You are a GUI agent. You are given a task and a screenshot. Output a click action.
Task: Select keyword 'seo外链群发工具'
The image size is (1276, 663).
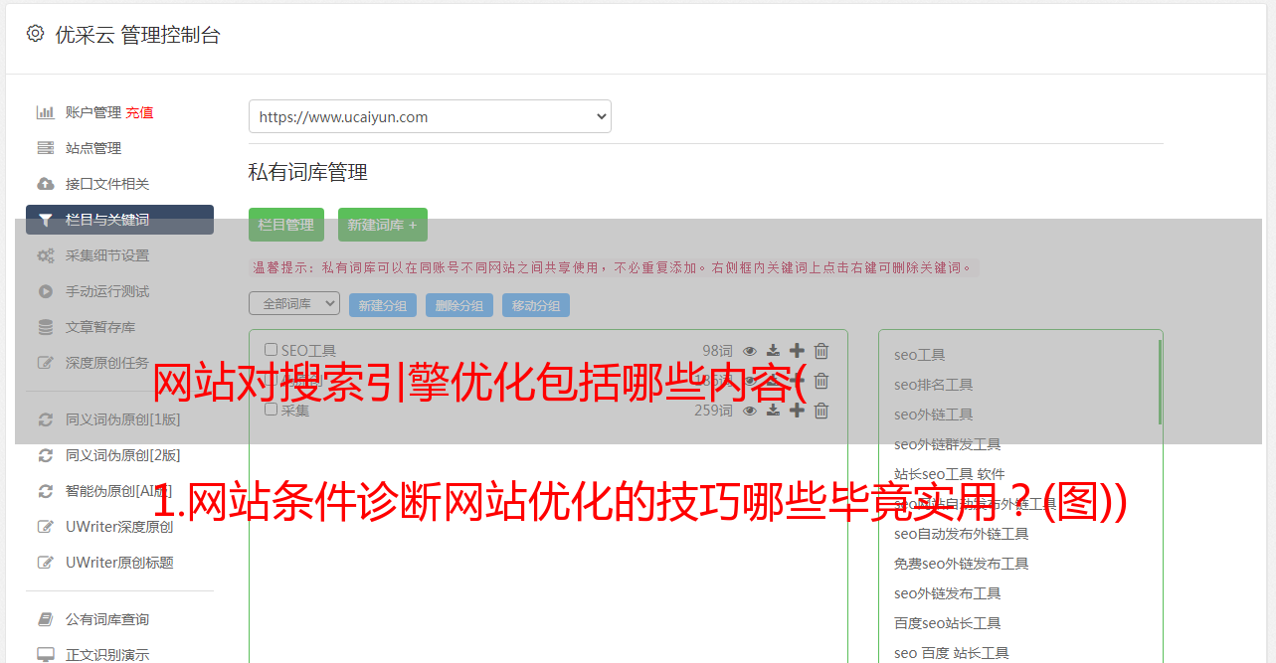tap(948, 444)
